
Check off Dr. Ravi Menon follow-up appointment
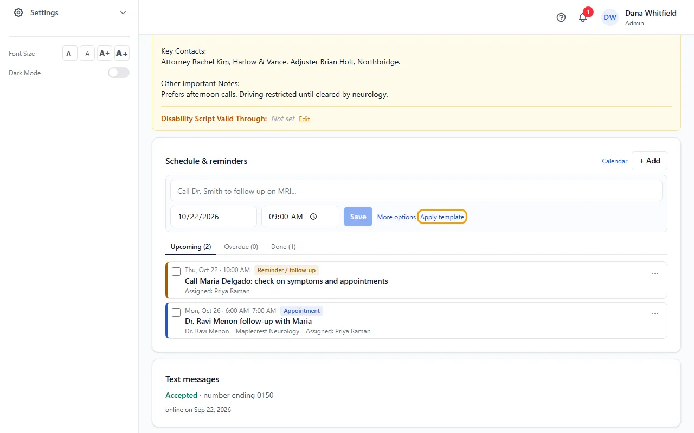pyautogui.click(x=176, y=312)
